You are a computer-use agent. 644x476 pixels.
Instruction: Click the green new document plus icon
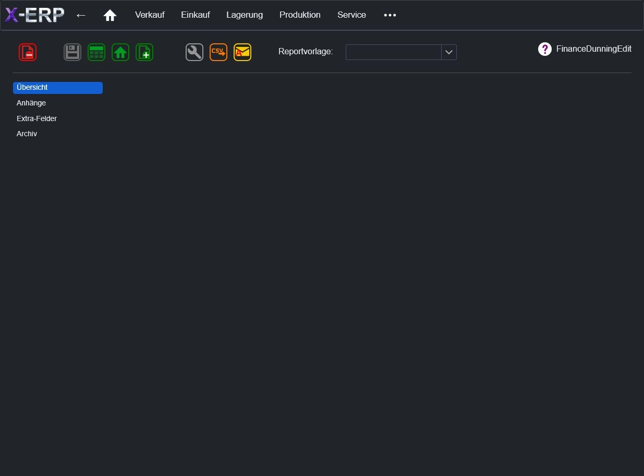coord(144,52)
